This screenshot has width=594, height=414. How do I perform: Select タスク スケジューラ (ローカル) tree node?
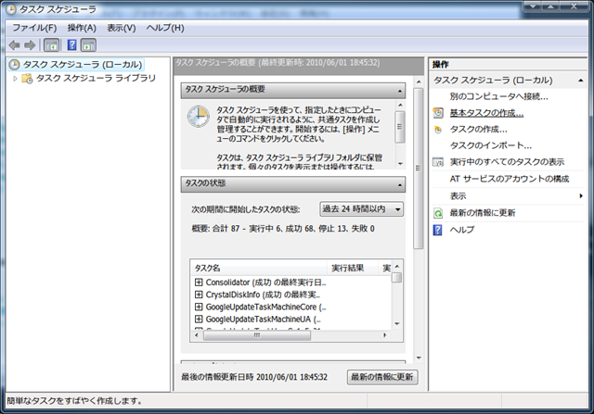pos(83,65)
